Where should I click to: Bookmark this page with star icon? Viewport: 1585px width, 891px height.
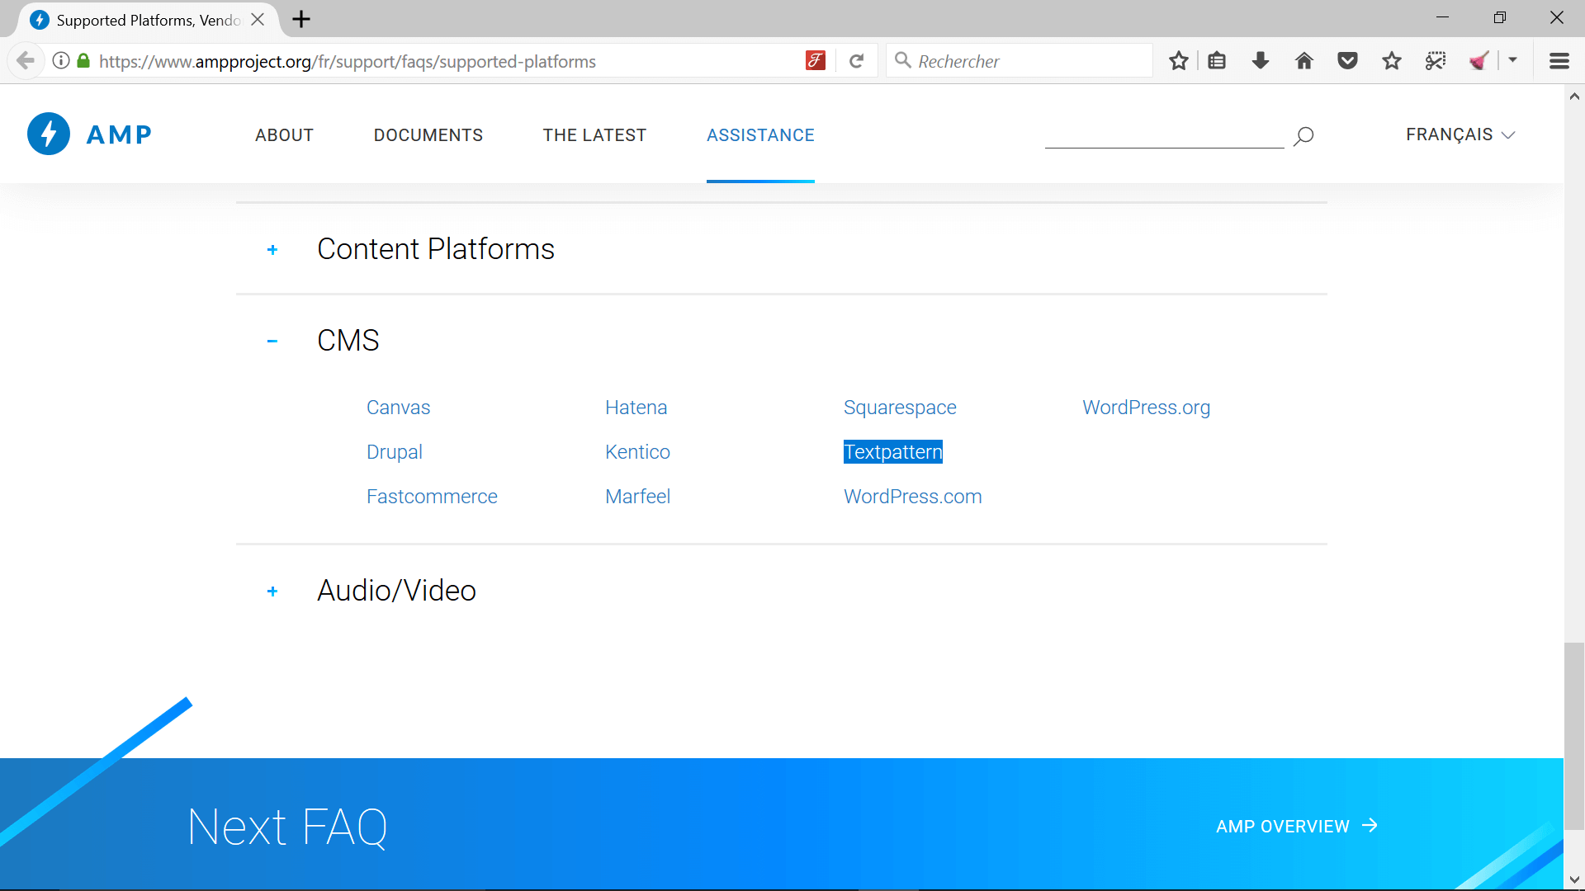1178,61
